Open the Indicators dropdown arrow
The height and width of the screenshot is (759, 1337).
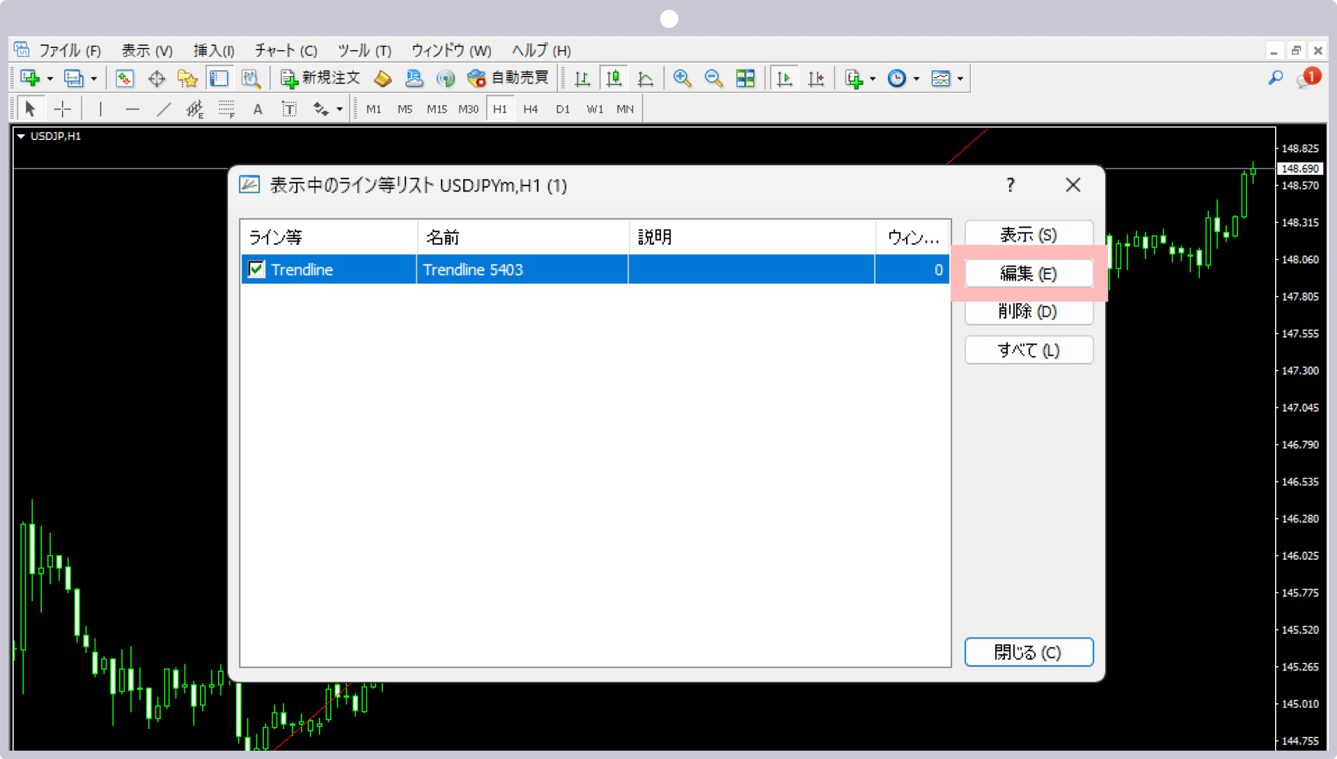pos(873,79)
